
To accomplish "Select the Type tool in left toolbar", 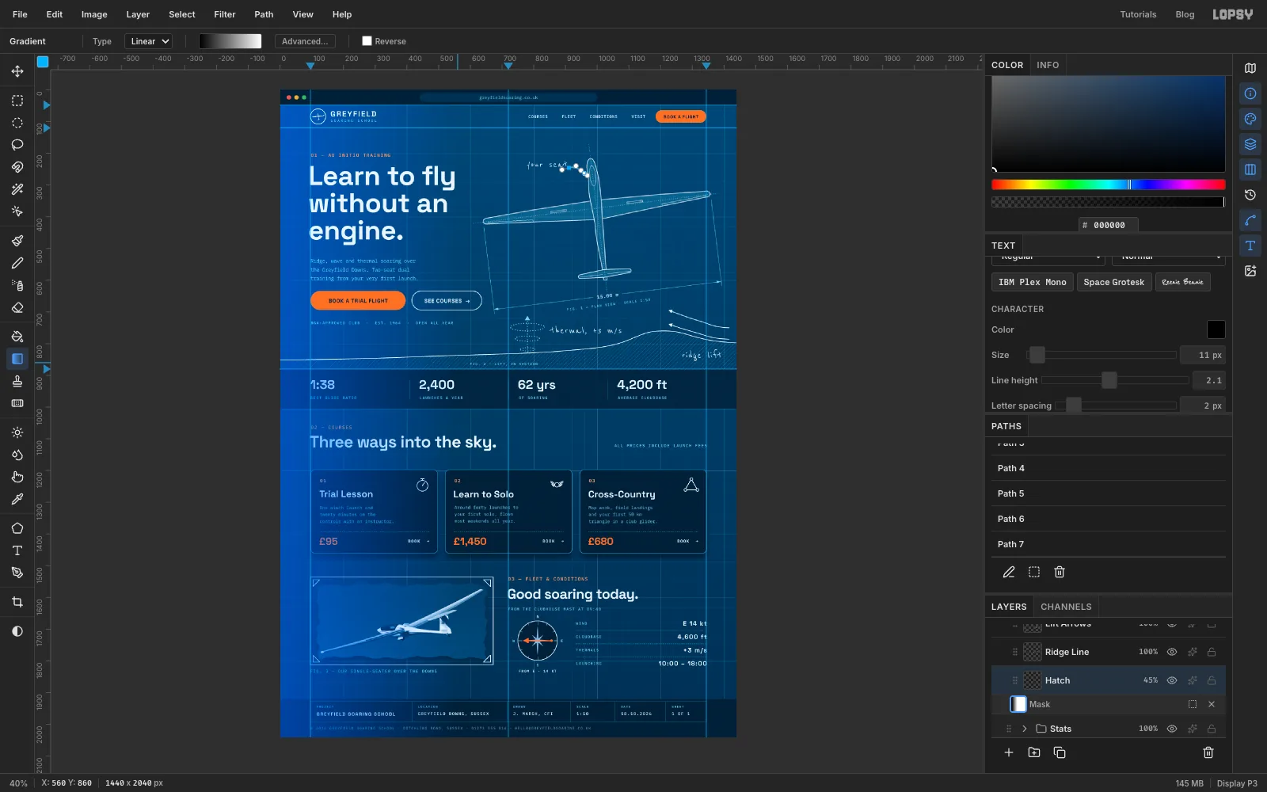I will click(x=17, y=550).
